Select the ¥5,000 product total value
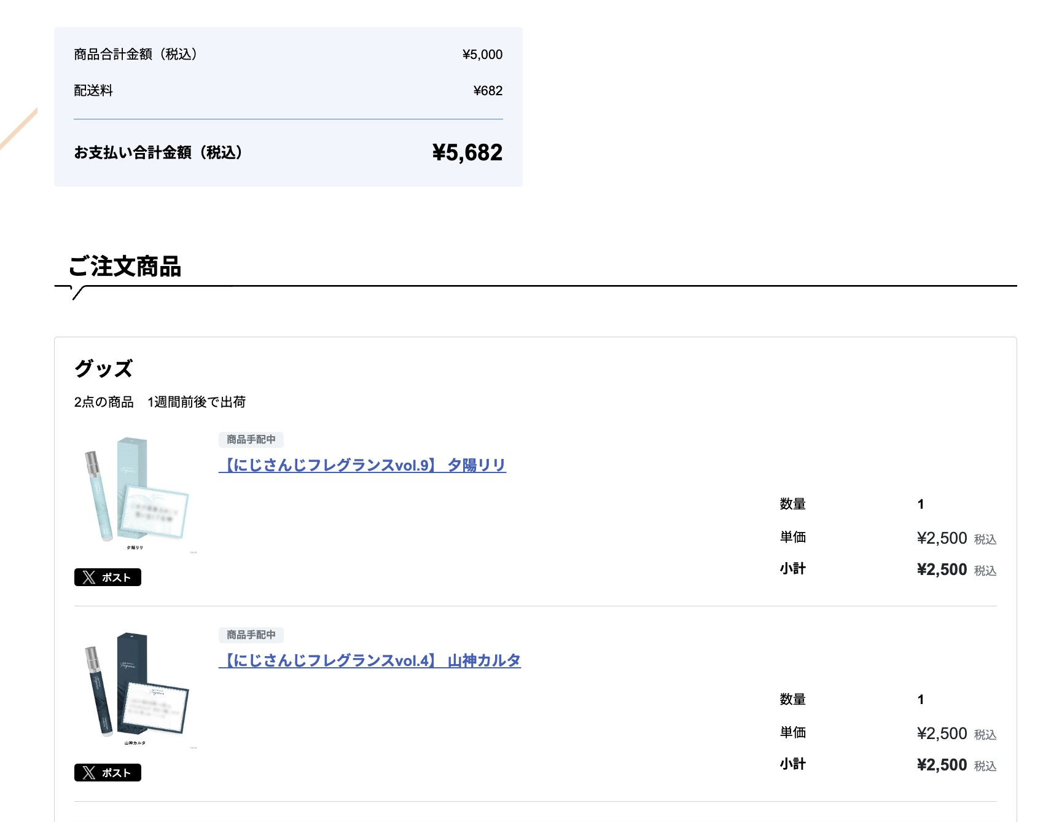The image size is (1043, 822). pyautogui.click(x=482, y=55)
